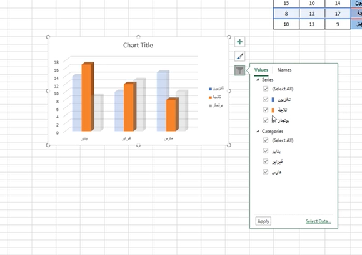Open the Select Data link
Image resolution: width=362 pixels, height=255 pixels.
[318, 221]
